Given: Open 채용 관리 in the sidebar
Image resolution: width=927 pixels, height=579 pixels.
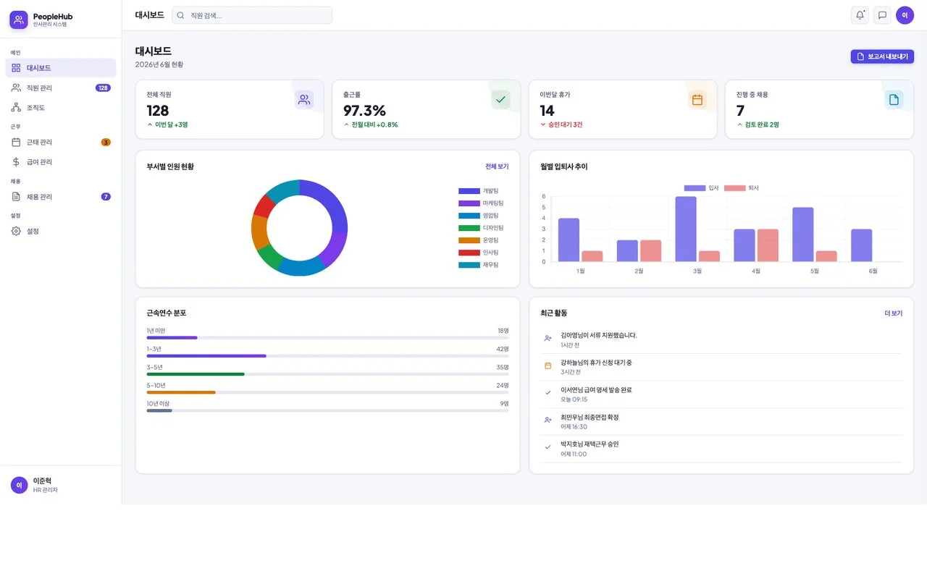Looking at the screenshot, I should click(x=61, y=196).
